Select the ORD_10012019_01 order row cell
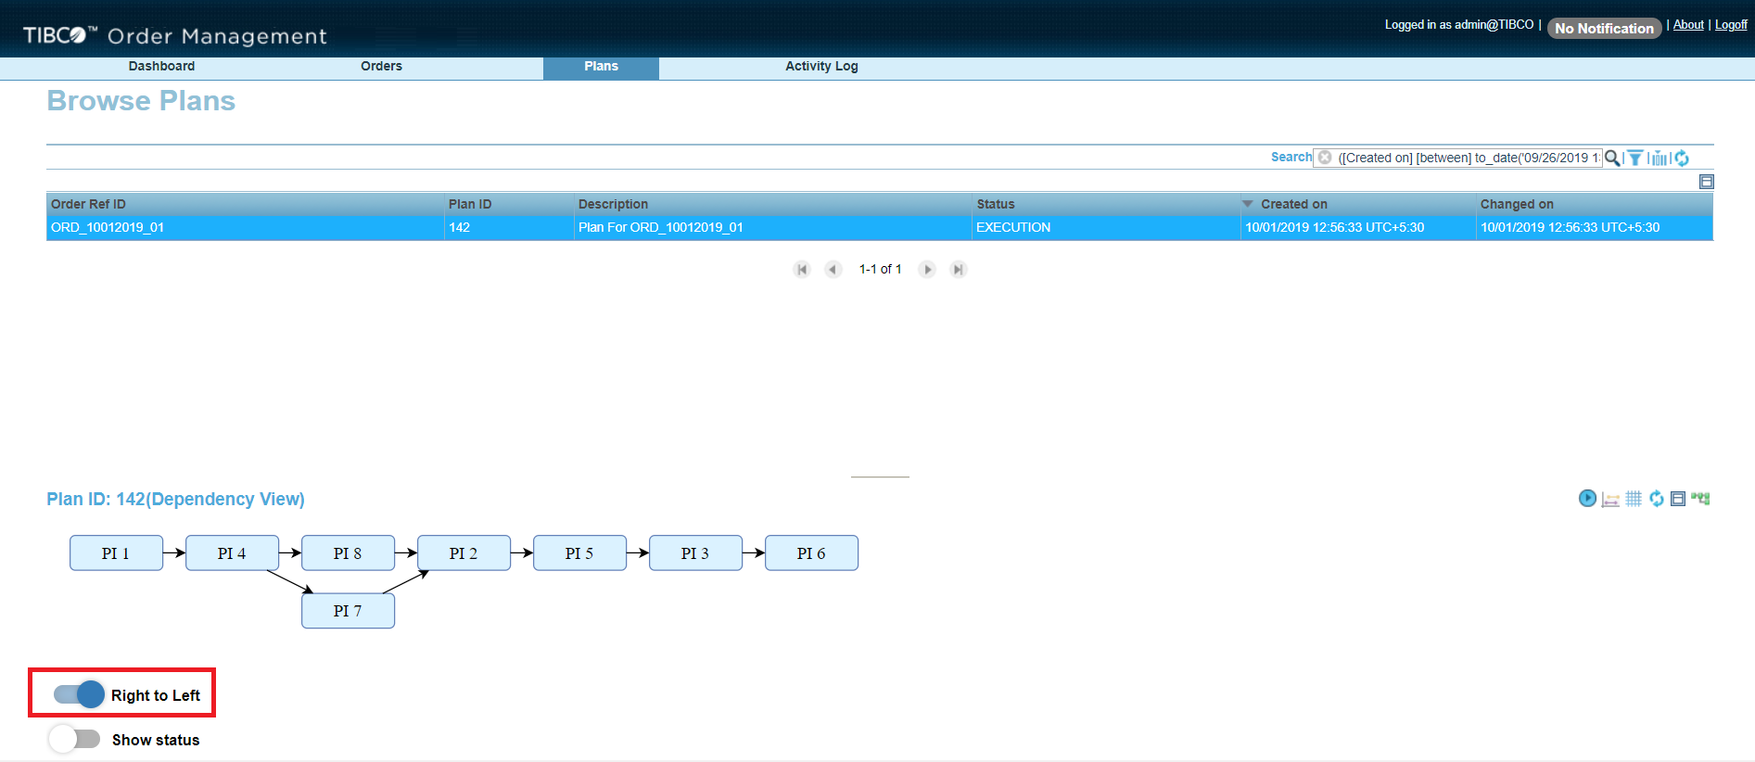The image size is (1755, 762). point(246,228)
